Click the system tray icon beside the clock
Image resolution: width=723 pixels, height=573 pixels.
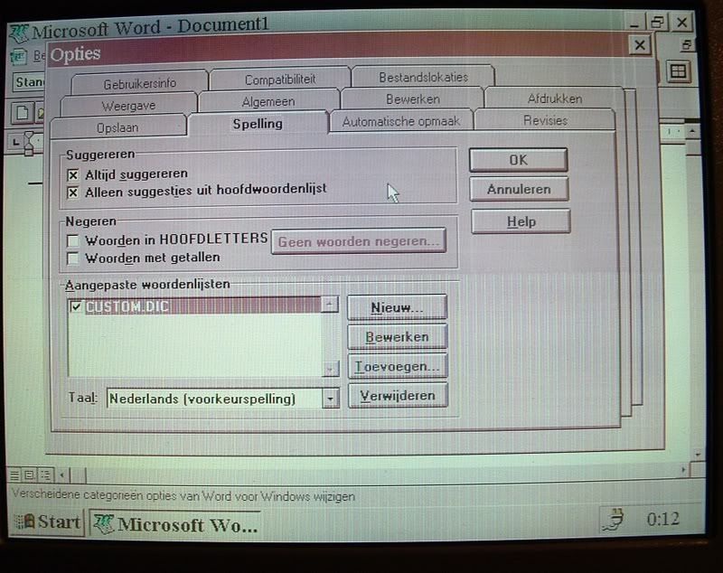pos(615,520)
